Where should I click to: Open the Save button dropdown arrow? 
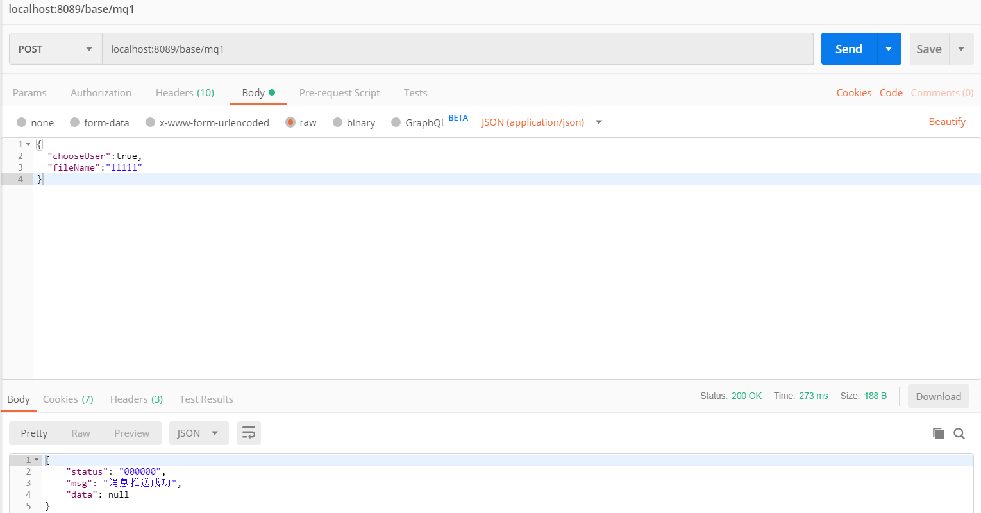pyautogui.click(x=961, y=48)
